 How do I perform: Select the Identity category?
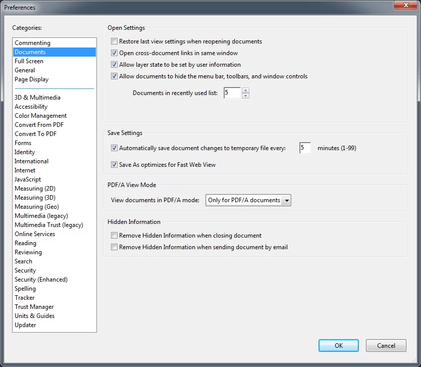tap(55, 152)
